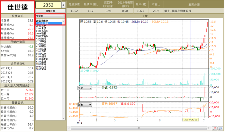This screenshot has height=132, width=225.
Task: Click the industry classification text 電子–電腦及週邊設備
Action: pyautogui.click(x=178, y=11)
